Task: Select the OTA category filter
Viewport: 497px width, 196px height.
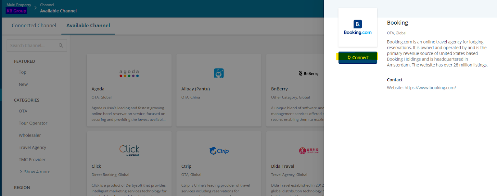Action: click(23, 111)
